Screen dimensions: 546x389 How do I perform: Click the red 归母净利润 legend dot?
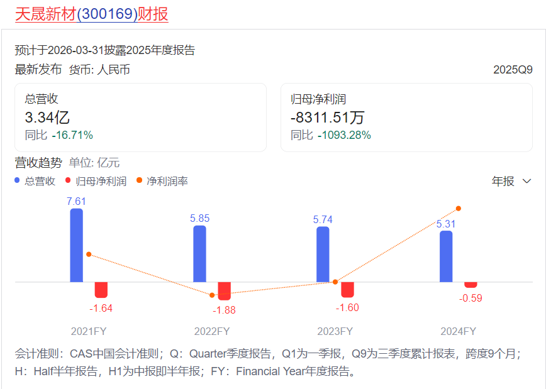68,180
